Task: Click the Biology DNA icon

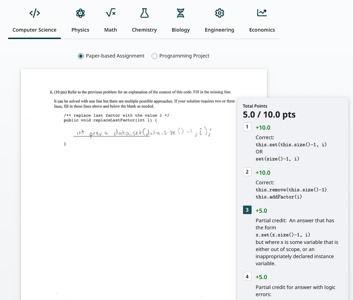Action: (181, 13)
